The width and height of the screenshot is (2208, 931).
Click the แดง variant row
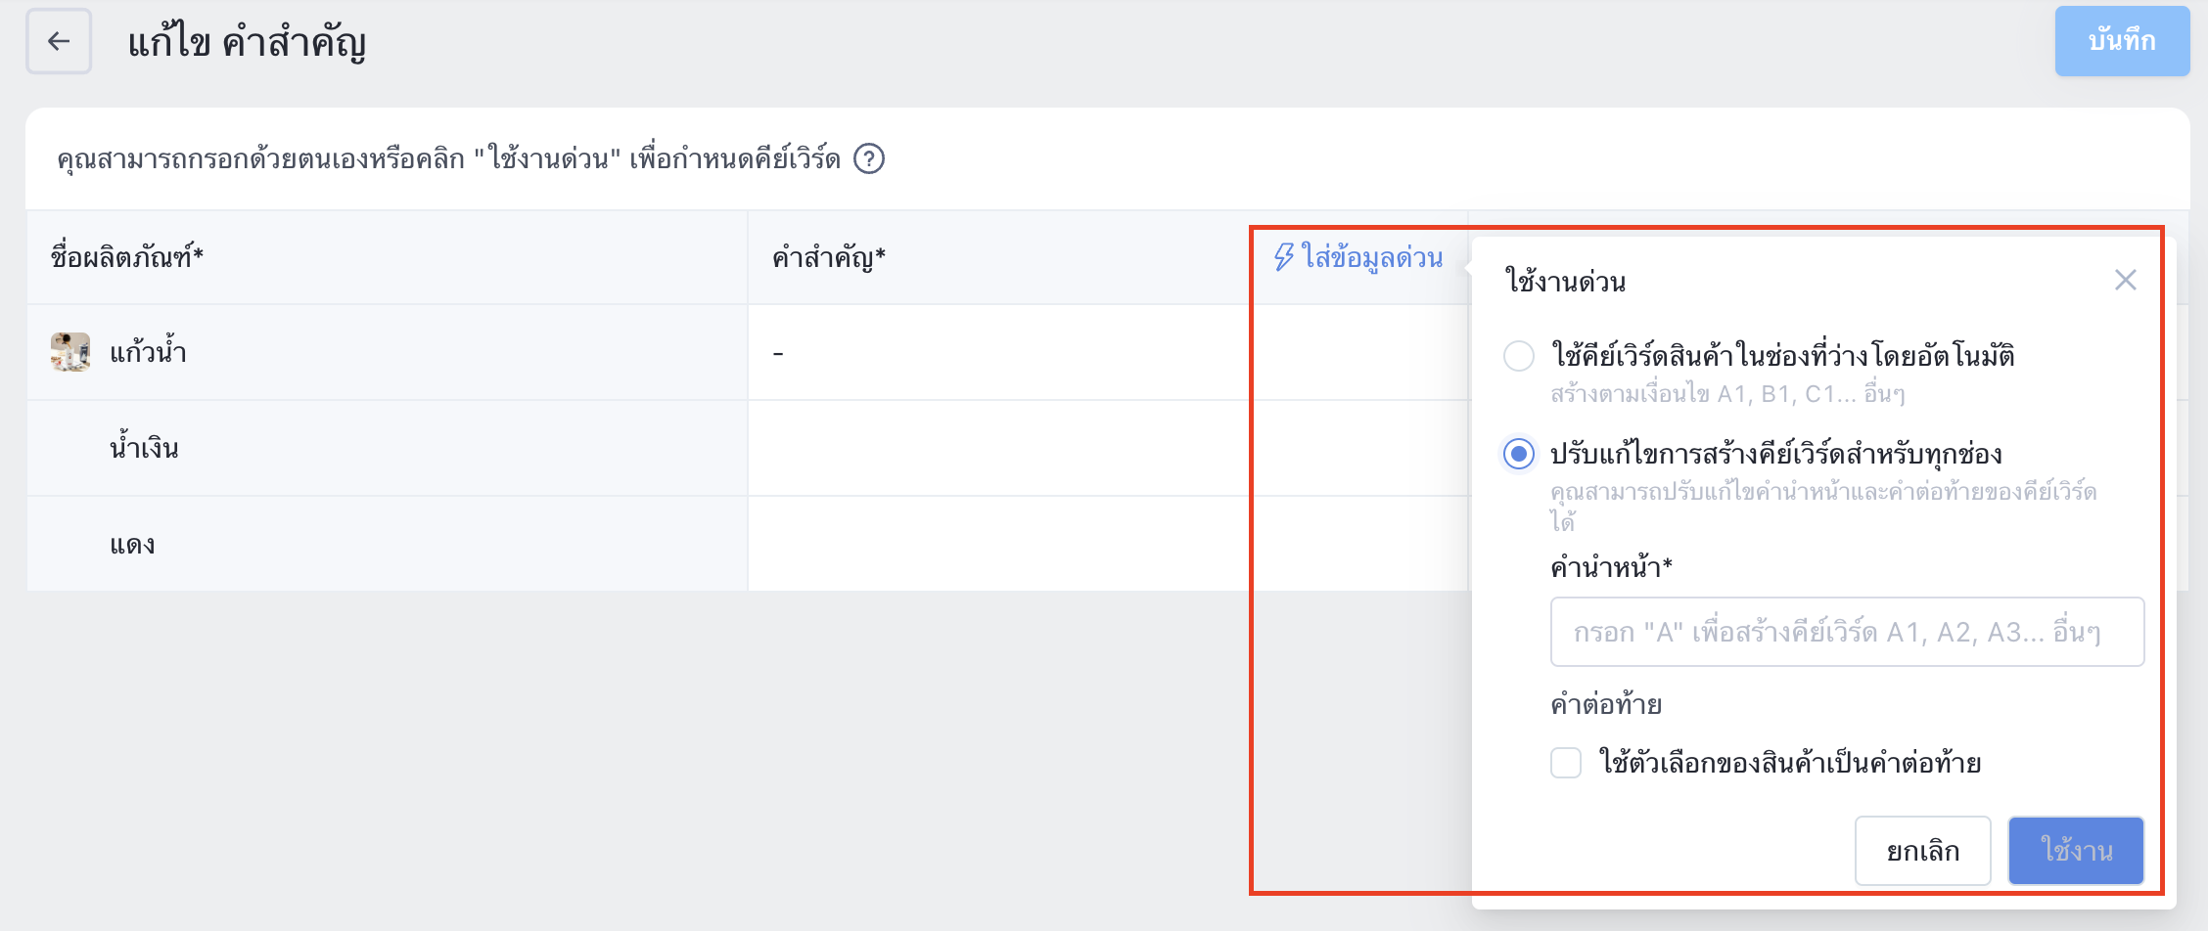388,544
